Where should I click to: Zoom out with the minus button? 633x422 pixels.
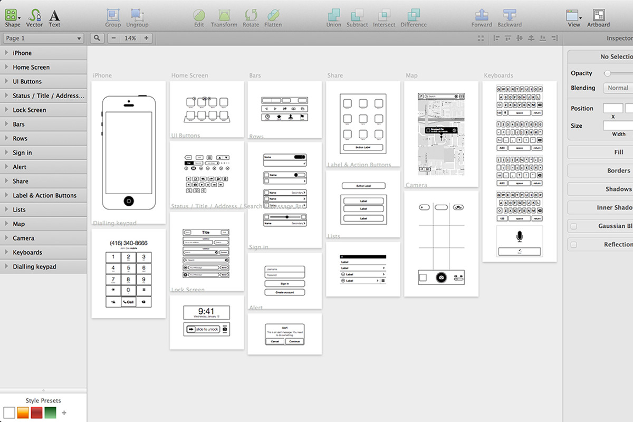114,38
